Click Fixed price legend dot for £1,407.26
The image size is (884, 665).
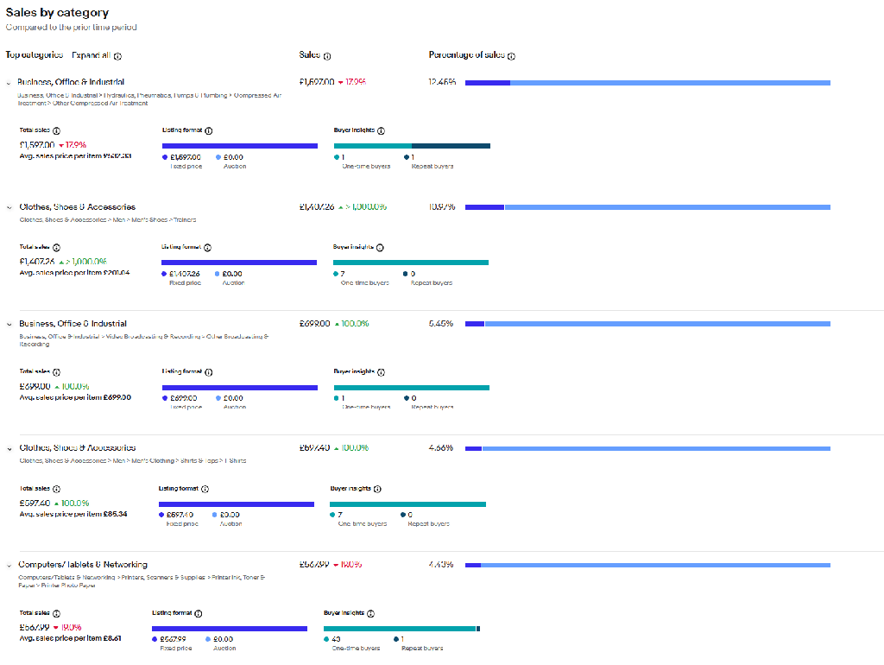(x=164, y=274)
